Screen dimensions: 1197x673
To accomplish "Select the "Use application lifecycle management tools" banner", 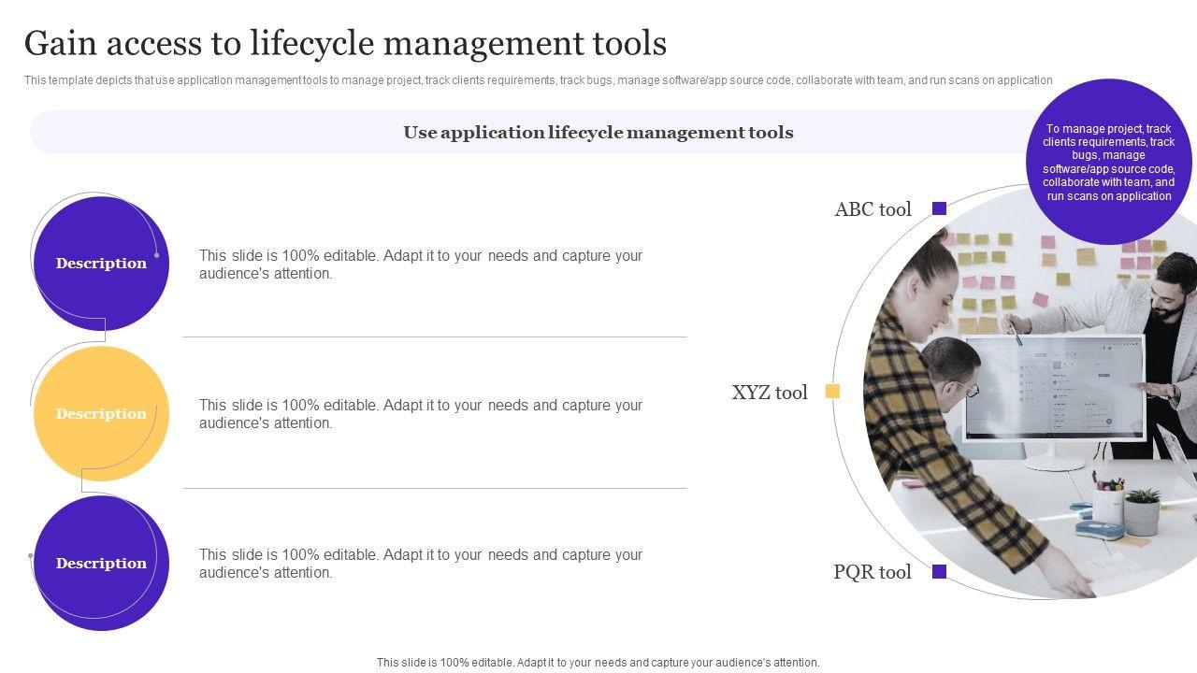I will click(x=598, y=132).
